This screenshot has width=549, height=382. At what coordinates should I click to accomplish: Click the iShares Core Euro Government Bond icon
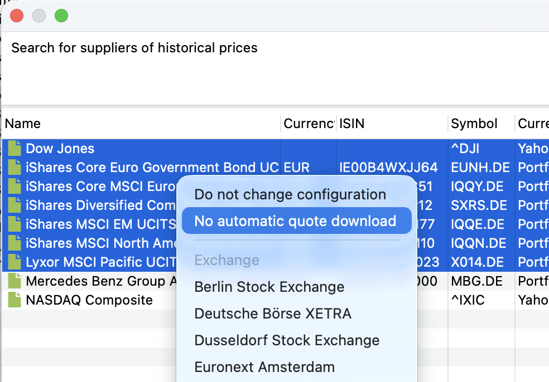[15, 168]
